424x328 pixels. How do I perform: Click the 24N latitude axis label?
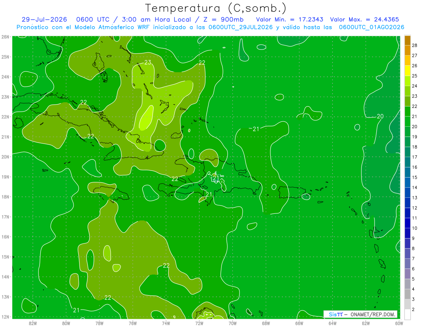click(x=5, y=77)
